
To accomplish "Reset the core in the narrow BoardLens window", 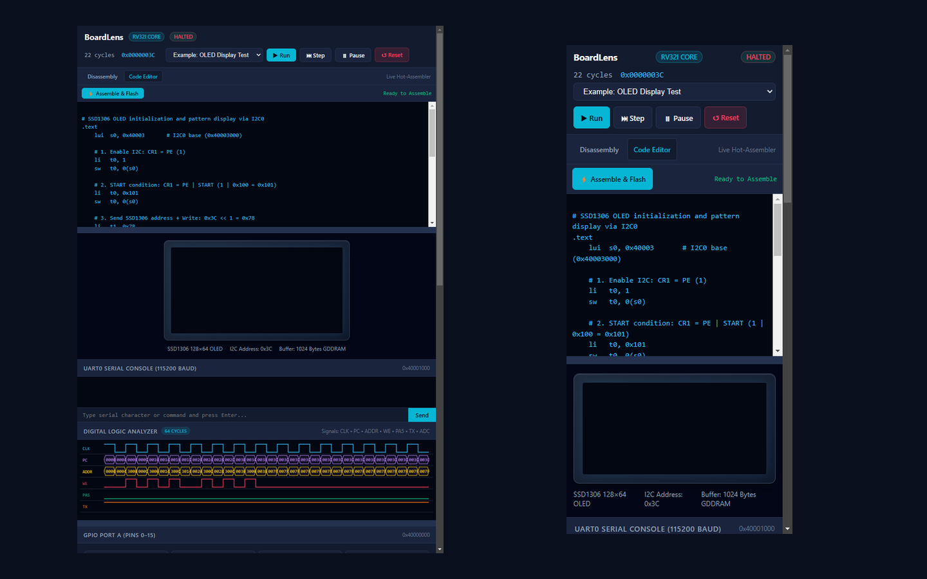I will point(726,118).
